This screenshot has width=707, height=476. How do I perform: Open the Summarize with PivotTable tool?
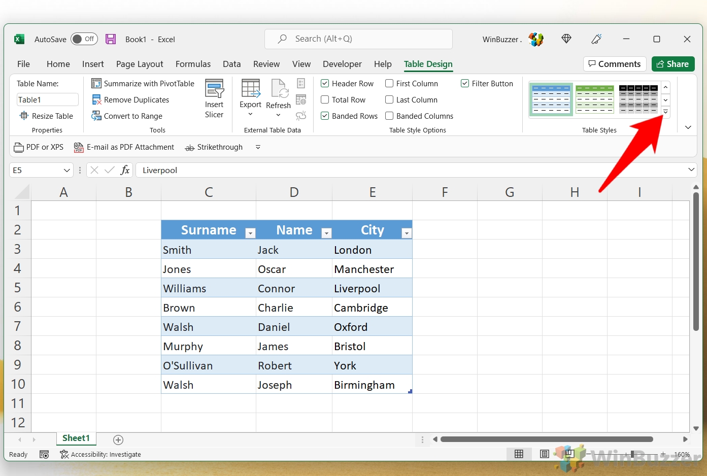click(143, 83)
